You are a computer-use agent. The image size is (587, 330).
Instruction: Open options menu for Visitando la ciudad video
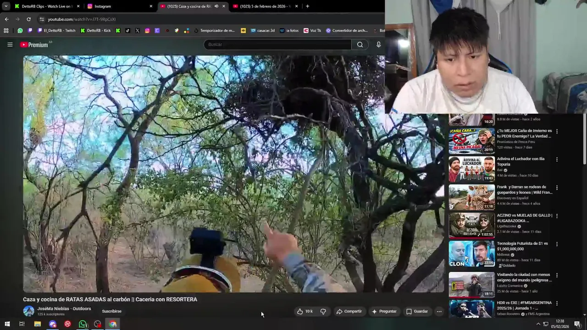click(x=557, y=275)
